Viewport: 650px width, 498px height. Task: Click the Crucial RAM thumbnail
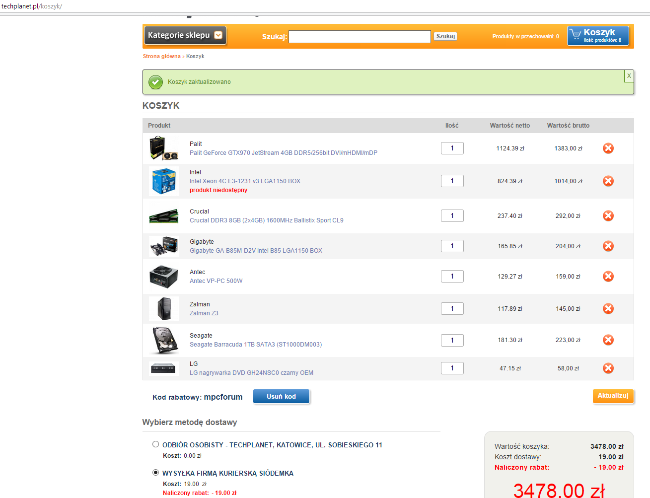click(164, 216)
